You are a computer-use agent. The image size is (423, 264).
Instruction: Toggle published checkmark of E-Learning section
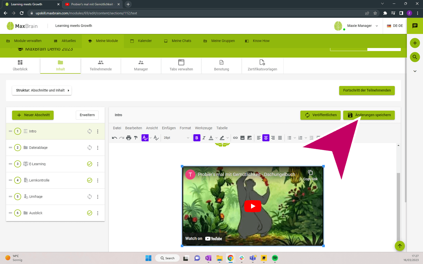tap(90, 164)
